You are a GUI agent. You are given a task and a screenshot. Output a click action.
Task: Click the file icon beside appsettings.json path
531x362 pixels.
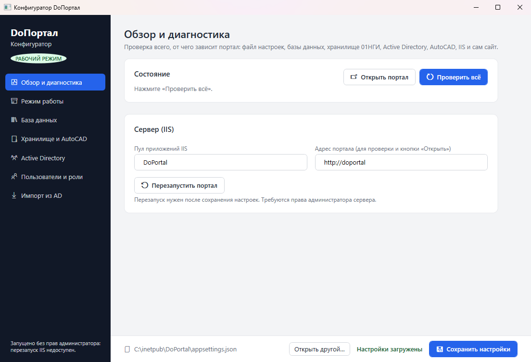tap(127, 349)
